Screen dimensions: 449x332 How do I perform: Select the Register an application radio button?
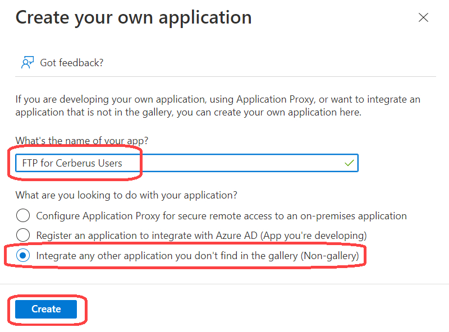tap(23, 235)
